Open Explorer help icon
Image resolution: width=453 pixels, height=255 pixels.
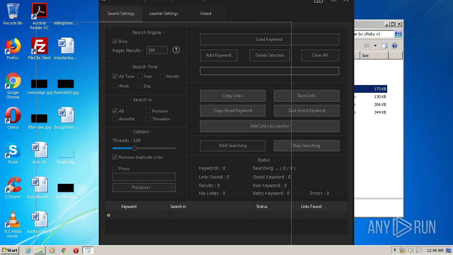(395, 46)
